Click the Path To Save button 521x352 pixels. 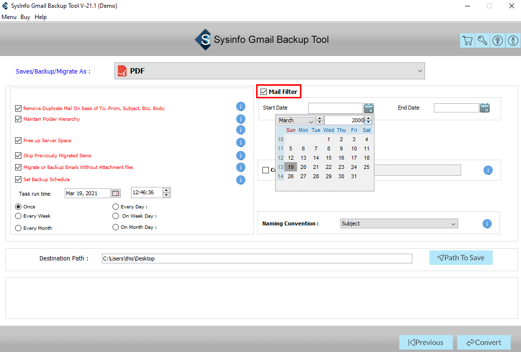(461, 258)
